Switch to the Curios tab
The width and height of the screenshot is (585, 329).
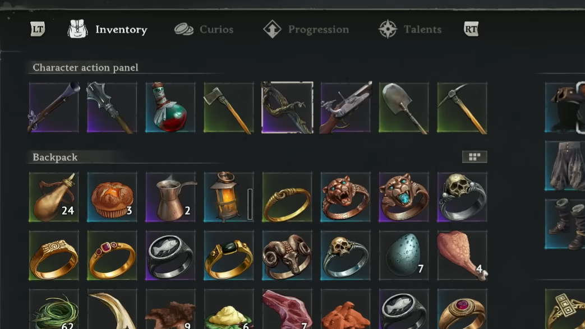tap(204, 30)
